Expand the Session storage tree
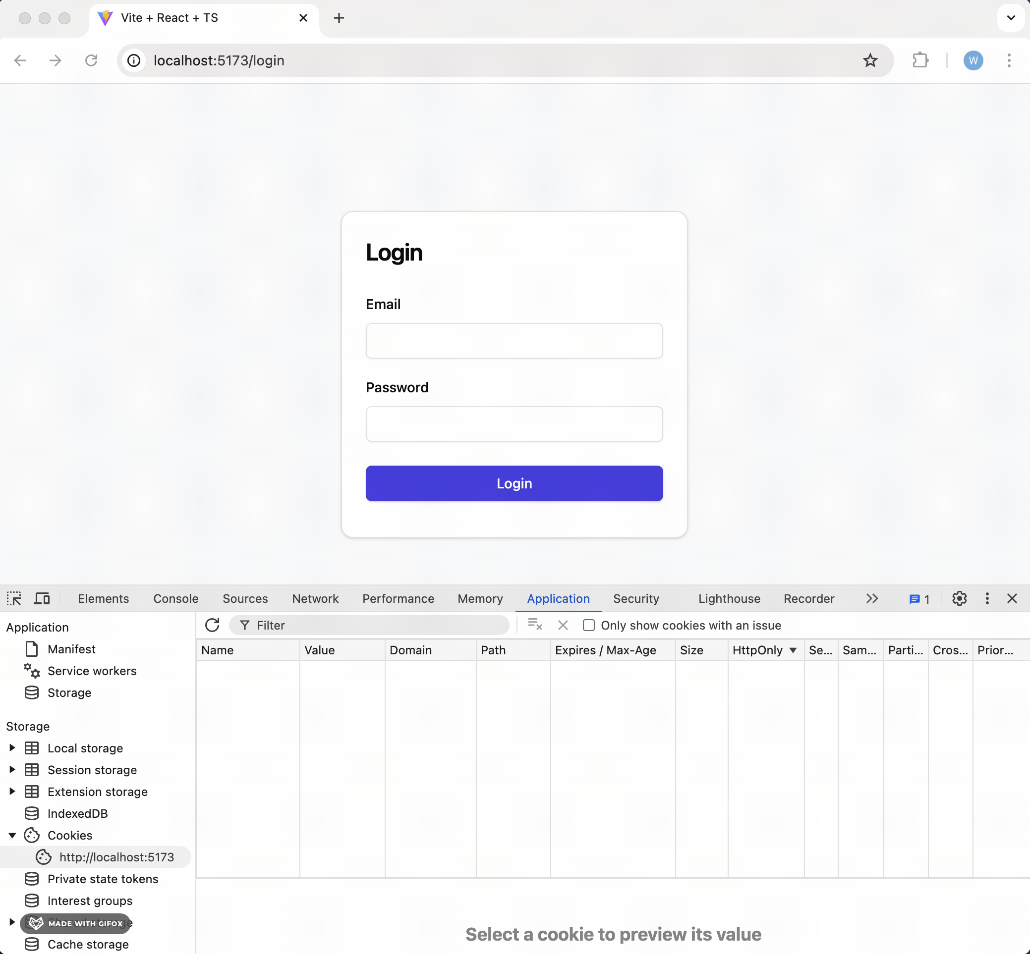The height and width of the screenshot is (954, 1030). 12,770
